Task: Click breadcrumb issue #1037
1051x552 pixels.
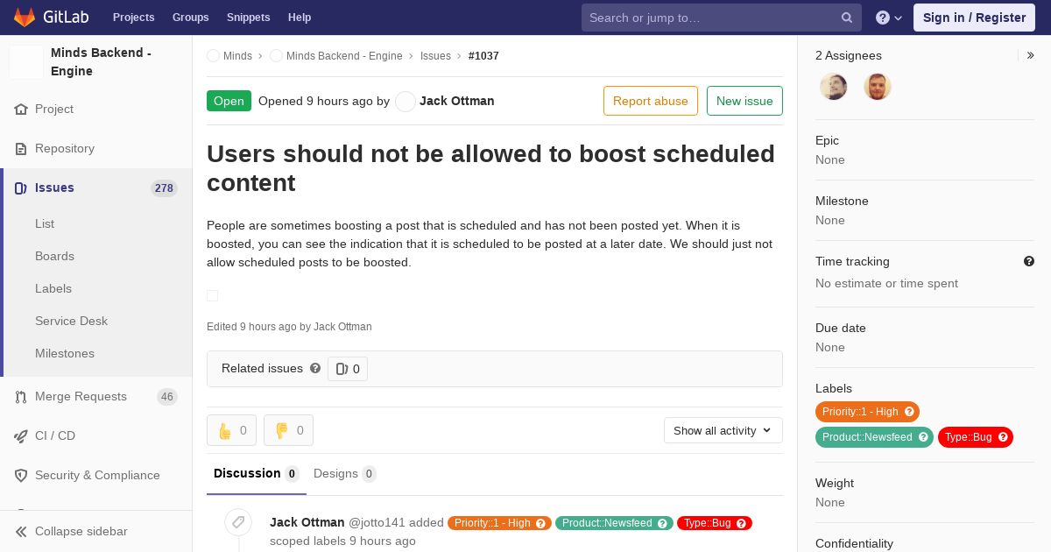Action: (x=483, y=56)
